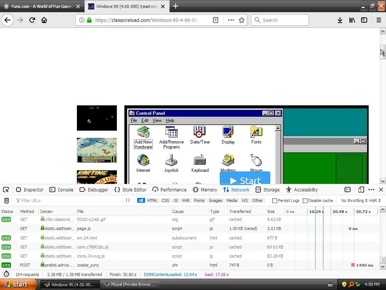Close the developer tools panel
This screenshot has height=290, width=386.
381,190
